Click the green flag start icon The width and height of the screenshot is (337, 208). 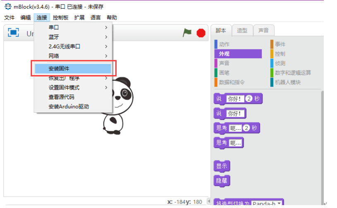coord(187,33)
